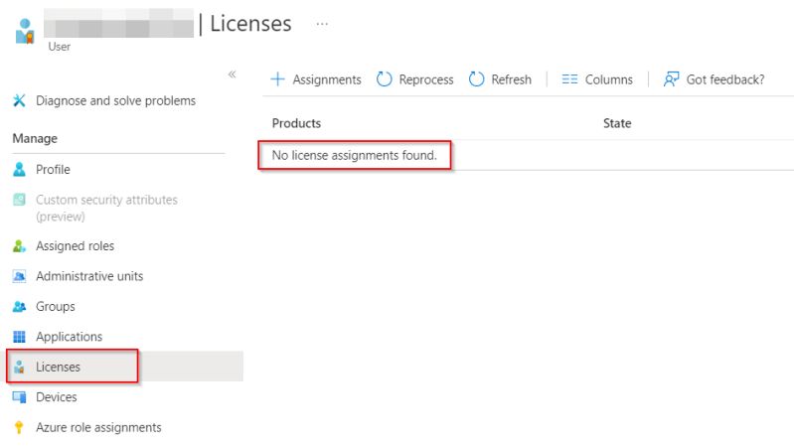Click the Licenses page title

coord(250,24)
